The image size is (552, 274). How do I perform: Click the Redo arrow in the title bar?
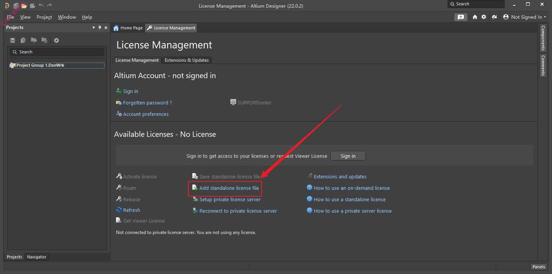49,6
